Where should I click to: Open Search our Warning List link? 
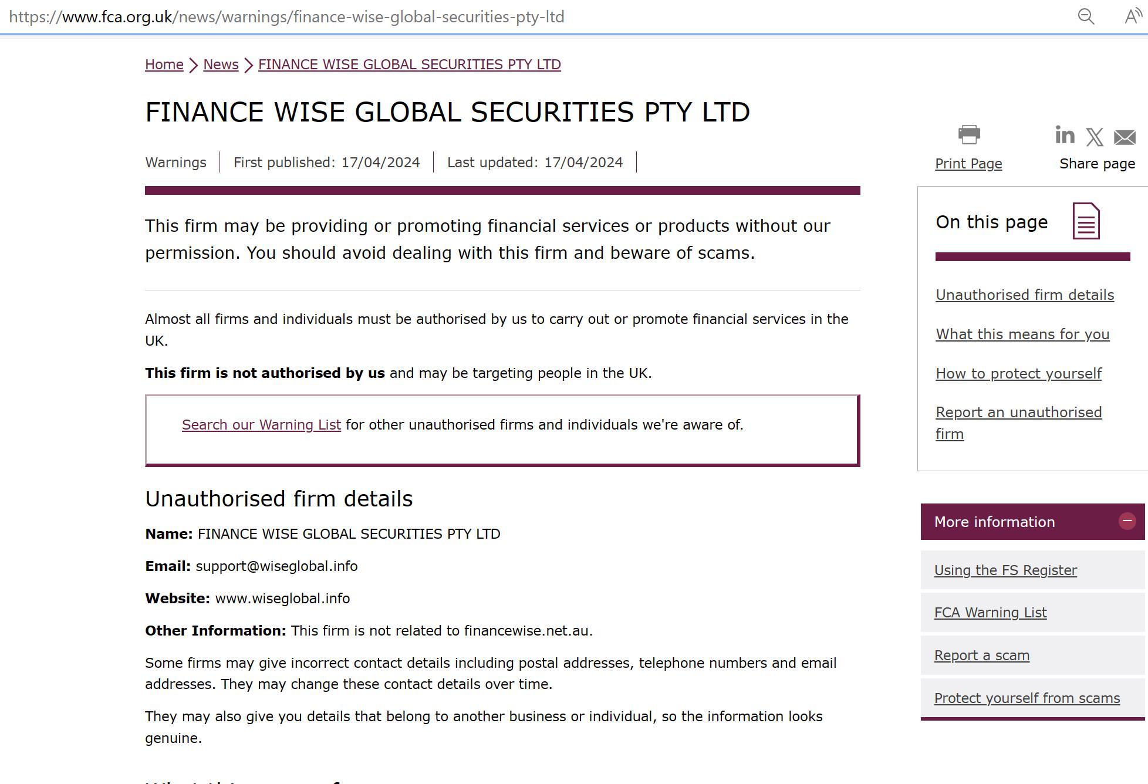[261, 425]
